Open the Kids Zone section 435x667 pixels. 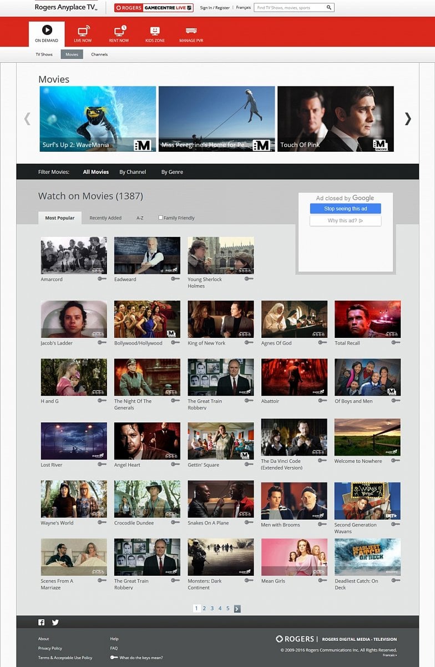click(155, 34)
